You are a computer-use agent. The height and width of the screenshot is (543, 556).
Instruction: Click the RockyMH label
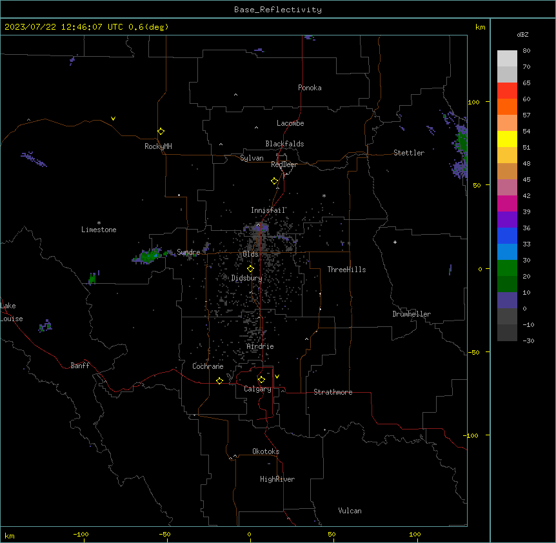click(158, 146)
